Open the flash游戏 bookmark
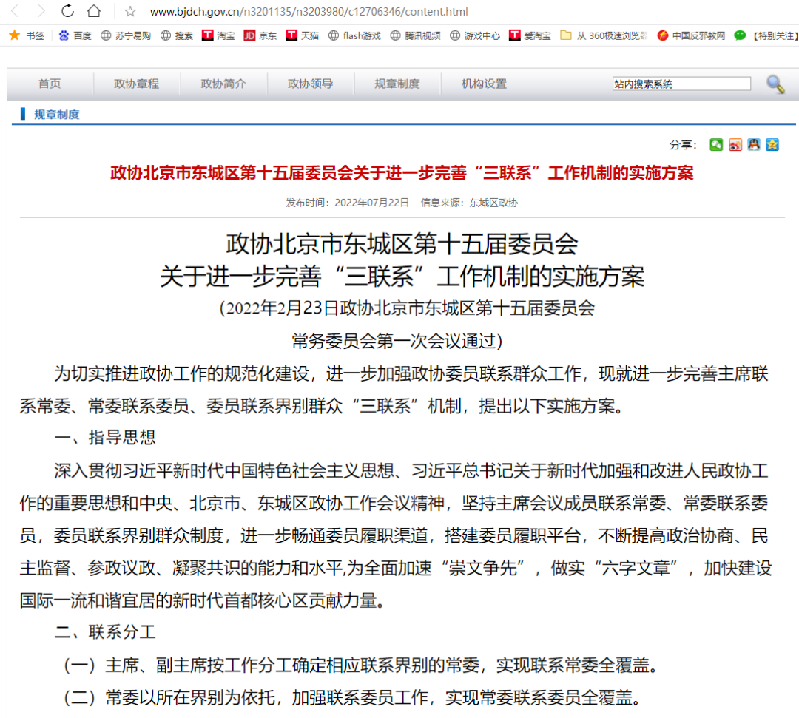The image size is (799, 718). click(x=354, y=35)
